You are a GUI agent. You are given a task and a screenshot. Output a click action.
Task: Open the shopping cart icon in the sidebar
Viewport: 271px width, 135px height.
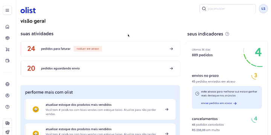(7, 49)
